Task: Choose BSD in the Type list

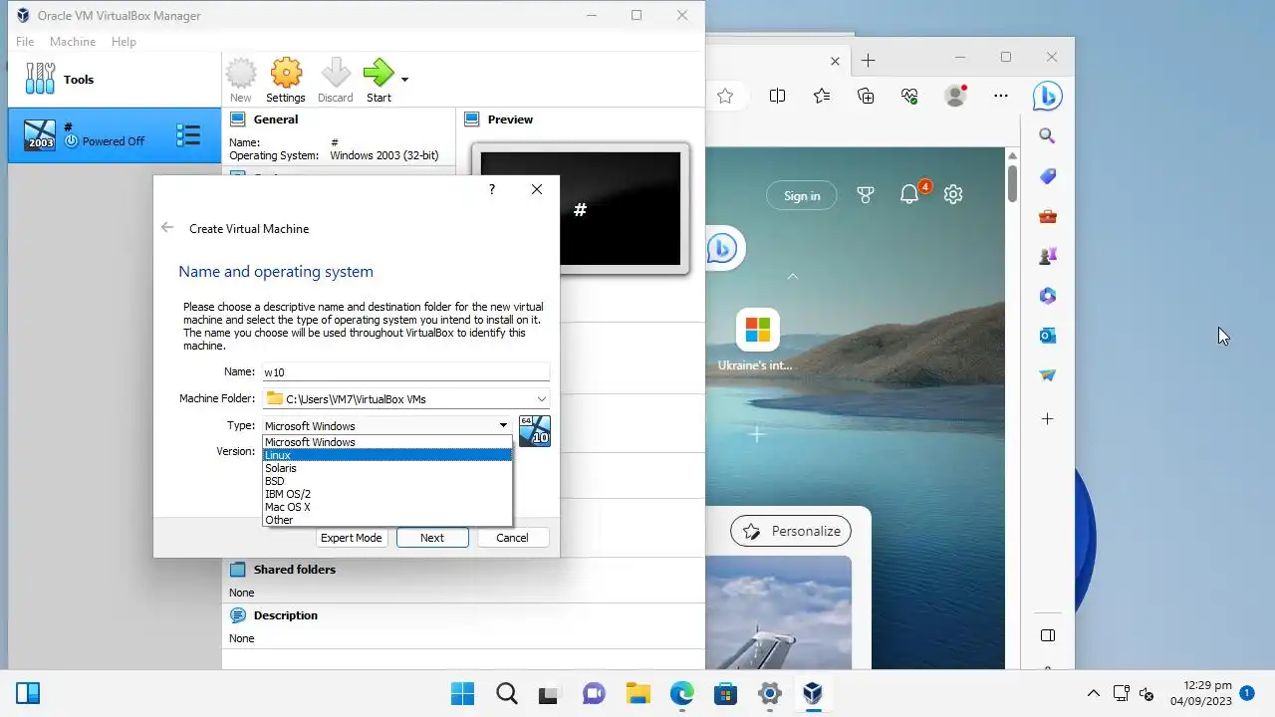Action: [386, 481]
